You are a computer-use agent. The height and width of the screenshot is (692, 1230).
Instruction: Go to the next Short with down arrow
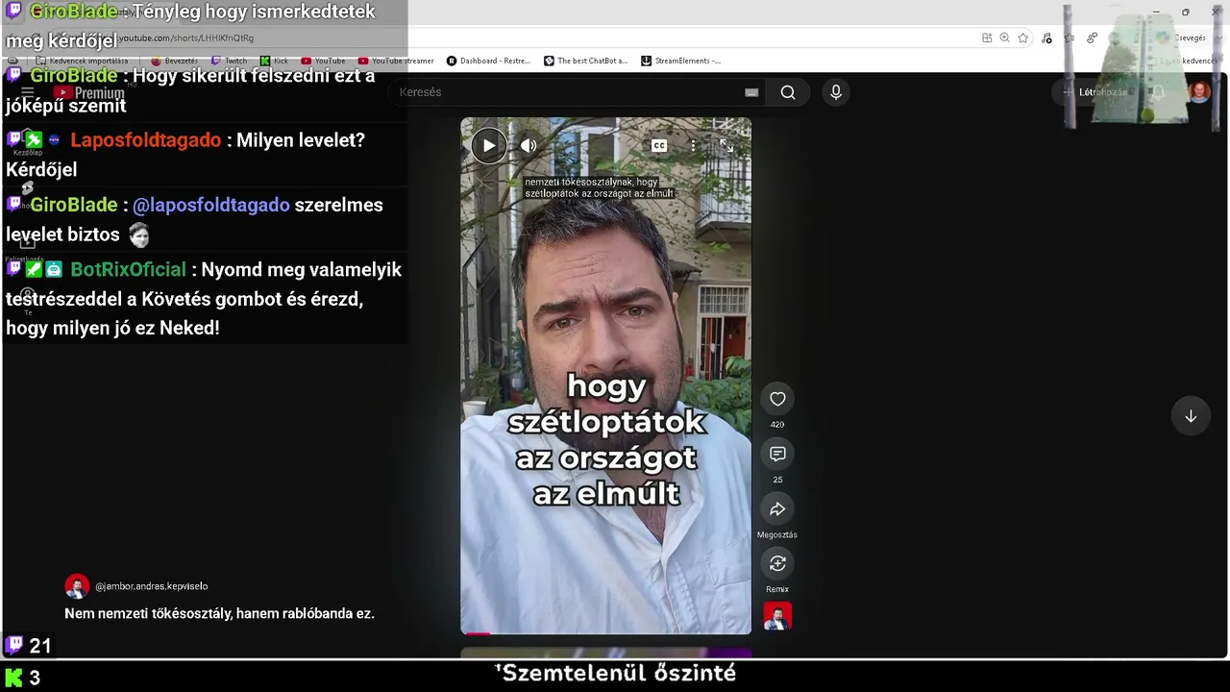1191,416
